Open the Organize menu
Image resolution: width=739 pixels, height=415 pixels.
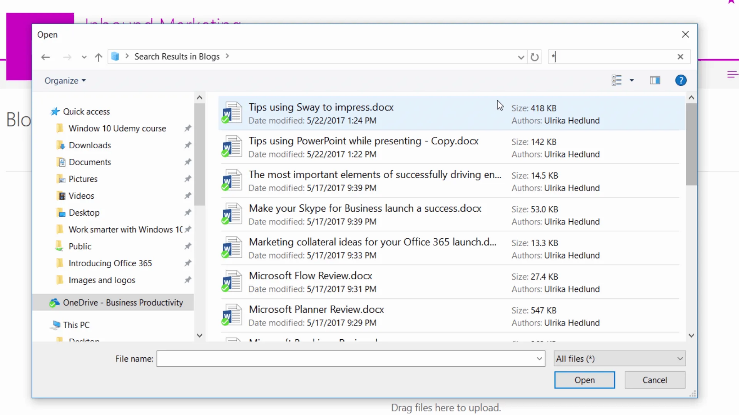pos(65,80)
